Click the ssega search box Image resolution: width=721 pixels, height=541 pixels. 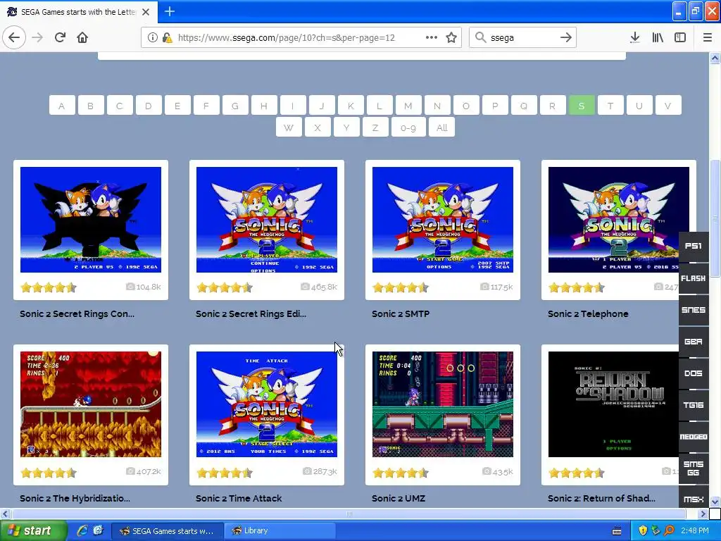522,37
